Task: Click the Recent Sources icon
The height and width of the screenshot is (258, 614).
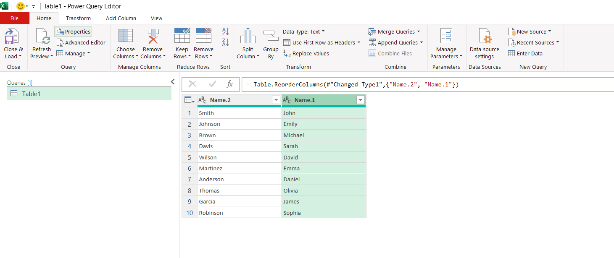Action: point(511,42)
